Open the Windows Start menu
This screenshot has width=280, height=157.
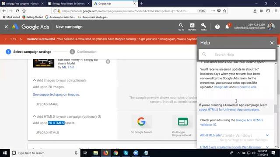click(x=5, y=153)
